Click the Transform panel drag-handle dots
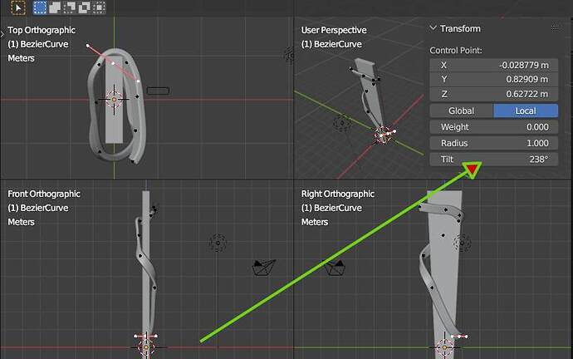573x359 pixels. click(555, 27)
